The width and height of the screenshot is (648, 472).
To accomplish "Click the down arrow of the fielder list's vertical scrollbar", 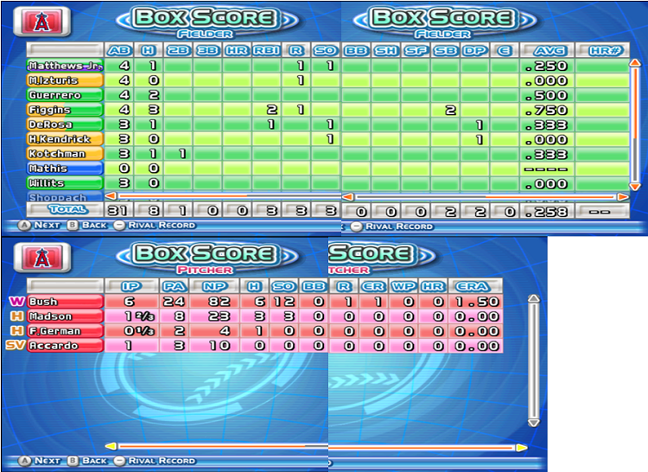I will (x=635, y=187).
